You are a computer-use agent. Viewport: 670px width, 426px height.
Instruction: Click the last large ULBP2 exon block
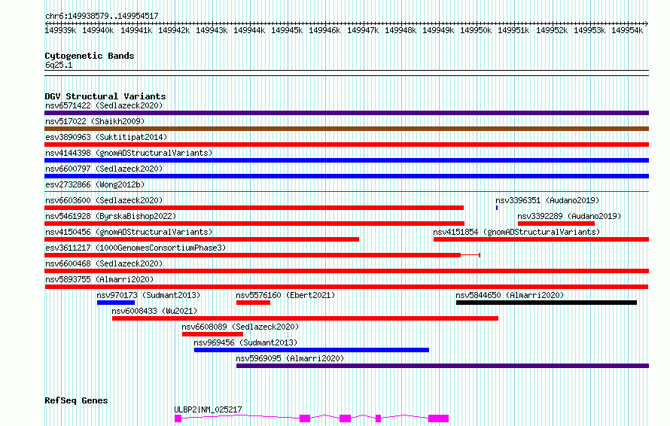[x=438, y=418]
